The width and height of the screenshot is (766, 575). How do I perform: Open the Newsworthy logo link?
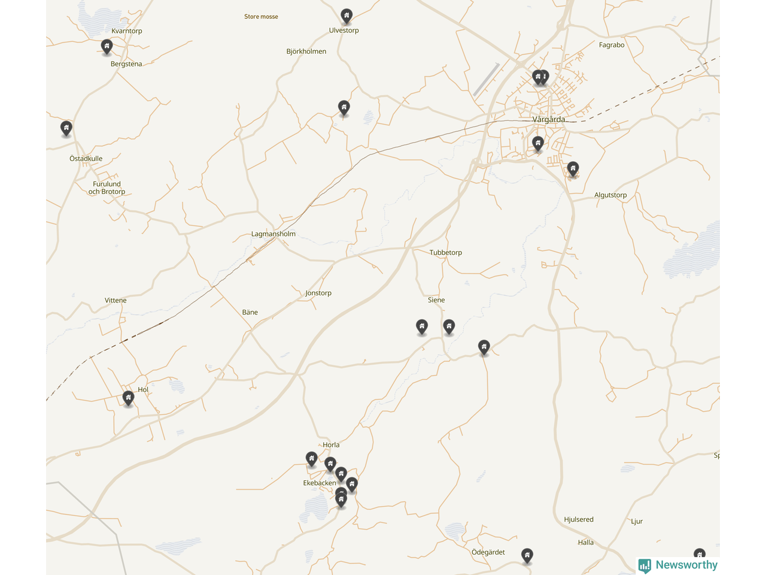pyautogui.click(x=677, y=565)
